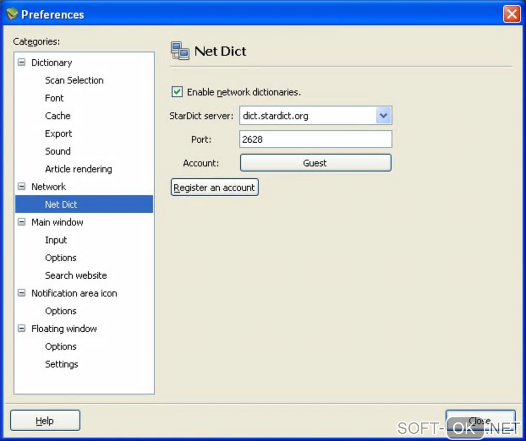Click Register an account button
The height and width of the screenshot is (441, 526).
click(x=215, y=188)
